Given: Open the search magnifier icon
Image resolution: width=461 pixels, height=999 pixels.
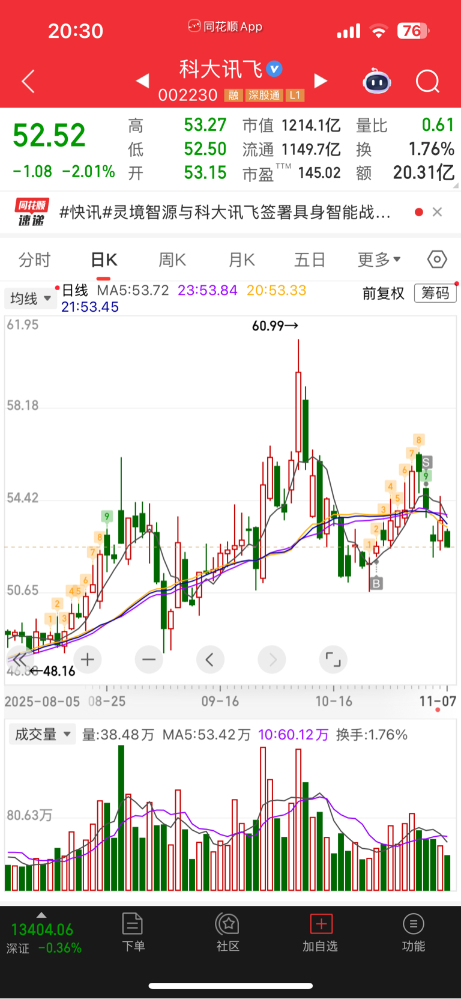Looking at the screenshot, I should point(428,81).
